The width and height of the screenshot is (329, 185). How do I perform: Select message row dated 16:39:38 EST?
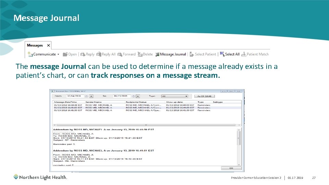[147, 105]
